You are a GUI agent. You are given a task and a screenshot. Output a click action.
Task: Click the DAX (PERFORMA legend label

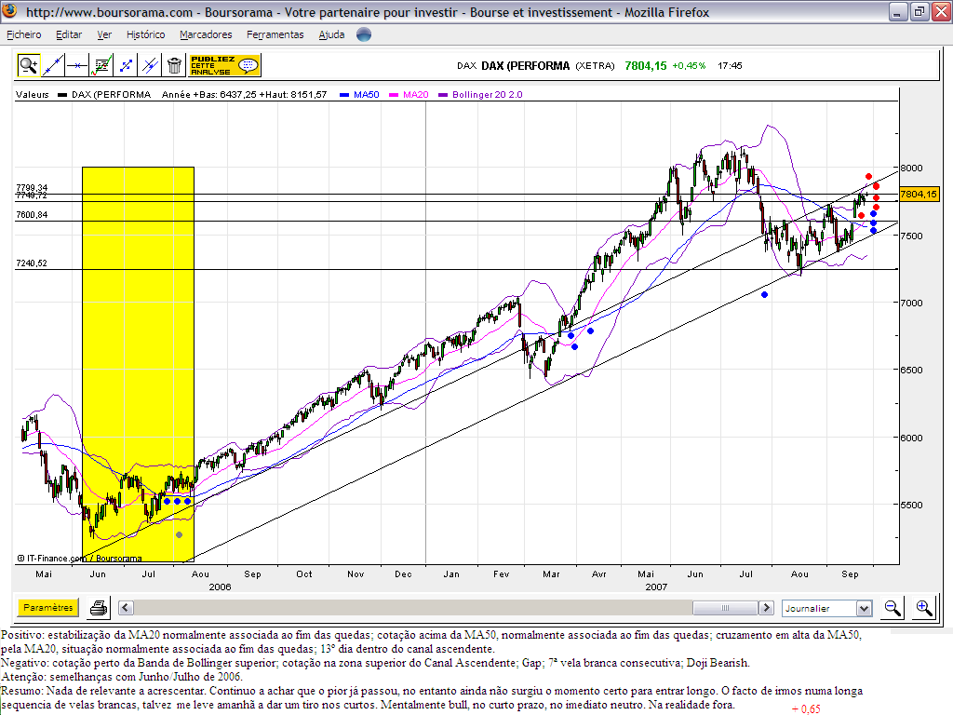click(x=112, y=94)
